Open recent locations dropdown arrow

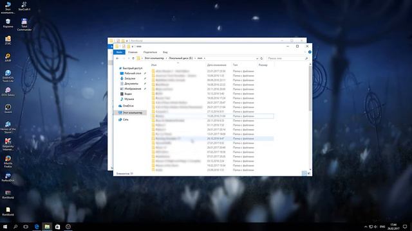click(x=129, y=58)
